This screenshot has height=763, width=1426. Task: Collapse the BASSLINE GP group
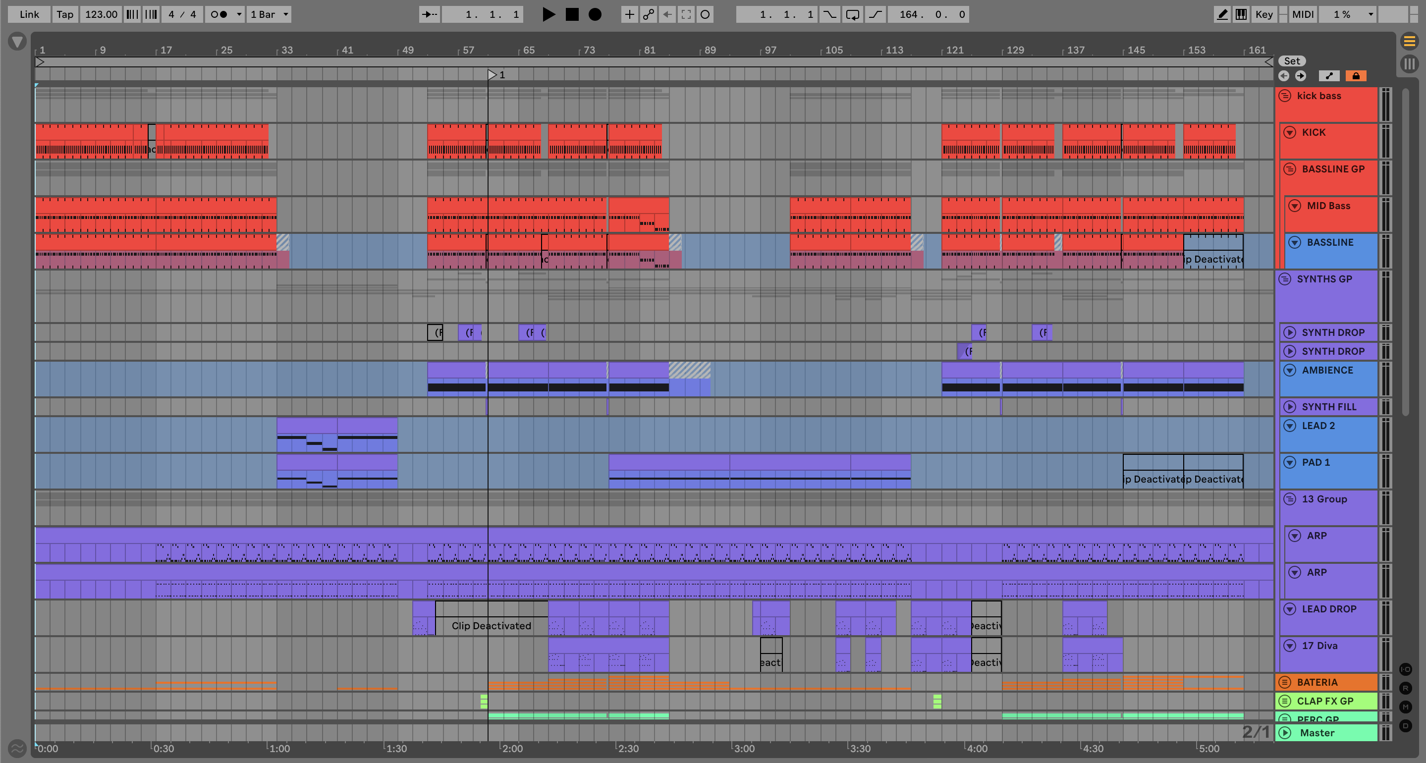pyautogui.click(x=1290, y=169)
